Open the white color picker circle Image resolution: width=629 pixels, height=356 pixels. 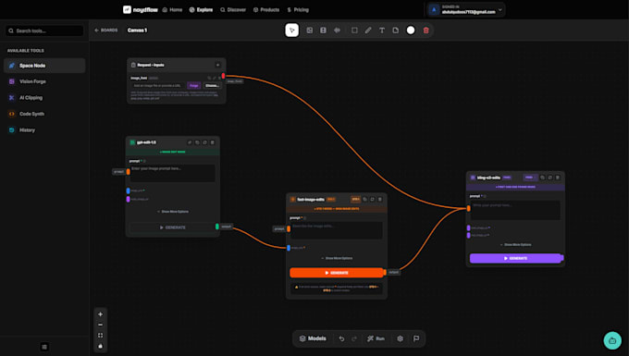[411, 31]
